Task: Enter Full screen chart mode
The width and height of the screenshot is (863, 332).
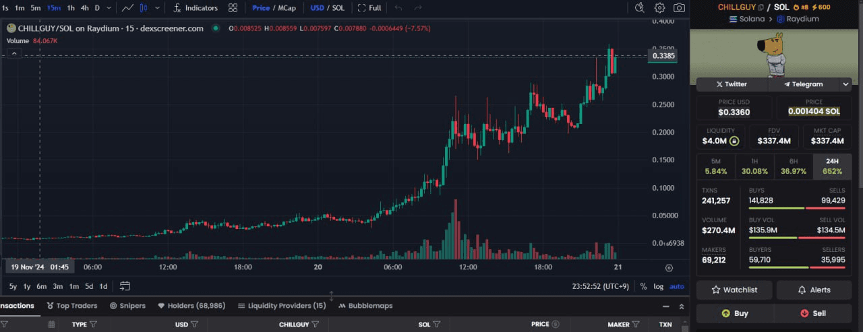Action: 369,8
